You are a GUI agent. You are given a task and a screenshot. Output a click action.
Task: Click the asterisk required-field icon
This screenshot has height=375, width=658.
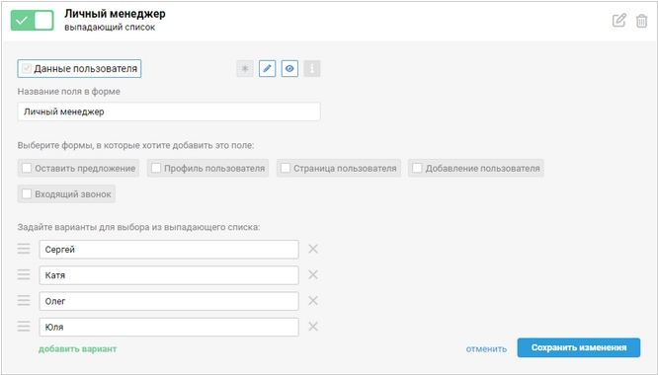click(x=245, y=69)
